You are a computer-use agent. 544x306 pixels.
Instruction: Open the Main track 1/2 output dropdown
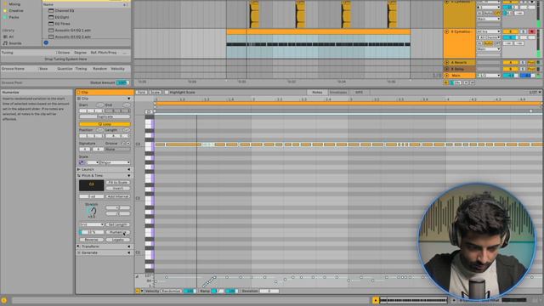[x=489, y=76]
